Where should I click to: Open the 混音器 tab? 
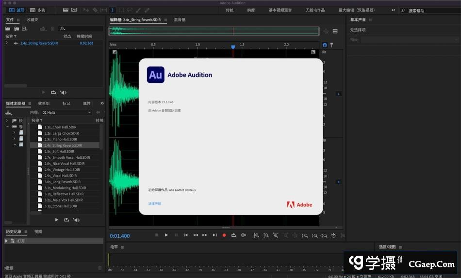pos(180,20)
